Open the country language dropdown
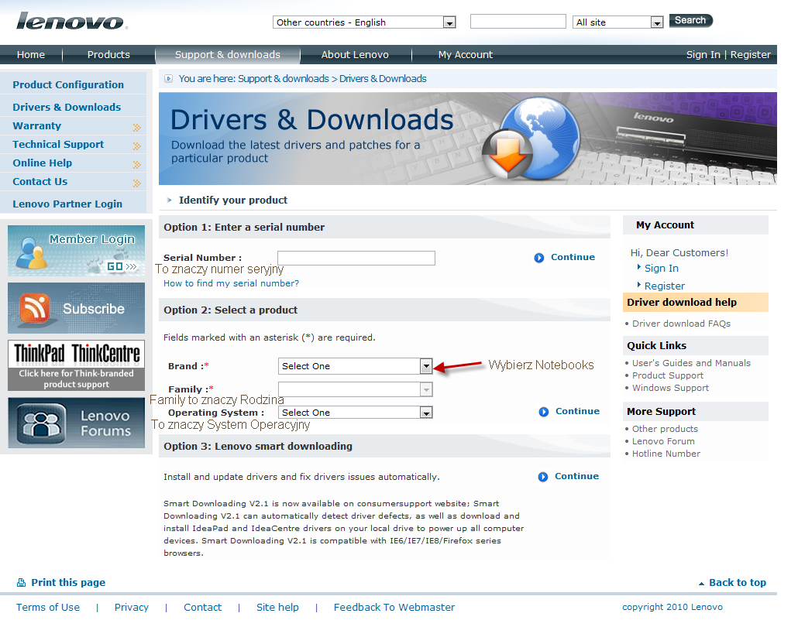The height and width of the screenshot is (627, 798). 364,22
